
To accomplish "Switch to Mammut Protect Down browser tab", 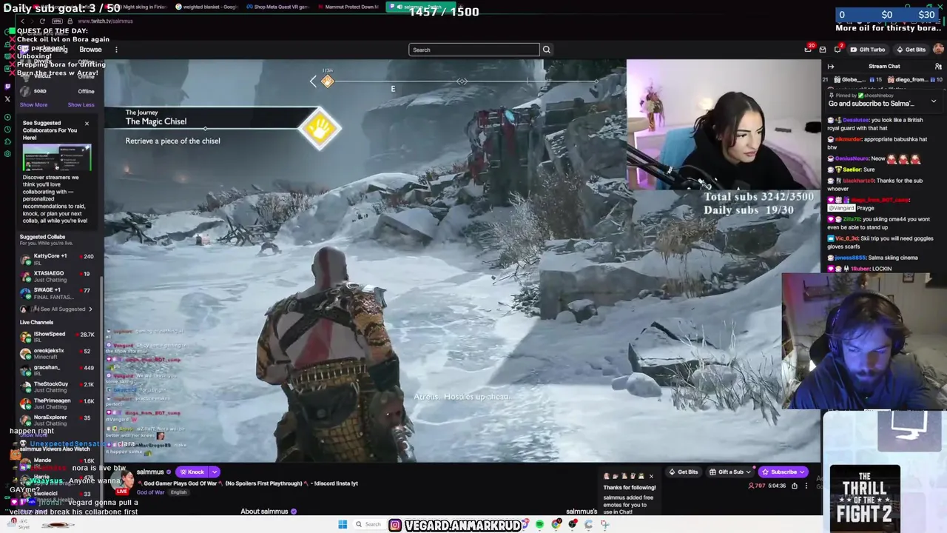I will [348, 7].
